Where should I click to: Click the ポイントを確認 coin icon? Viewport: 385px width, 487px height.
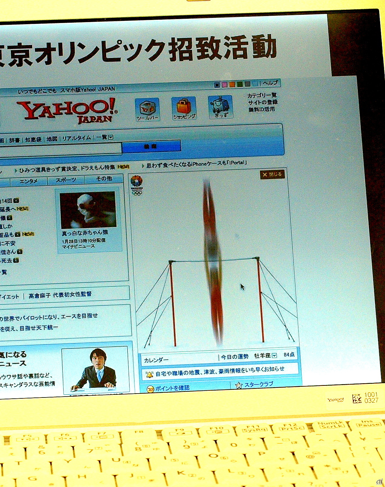150,389
